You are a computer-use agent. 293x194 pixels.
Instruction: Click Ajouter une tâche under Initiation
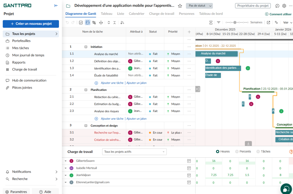click(112, 83)
